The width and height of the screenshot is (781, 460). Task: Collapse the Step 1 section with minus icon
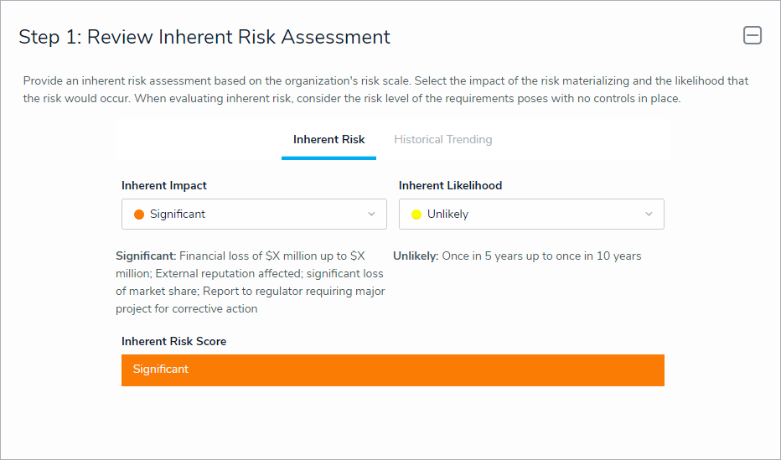[752, 35]
